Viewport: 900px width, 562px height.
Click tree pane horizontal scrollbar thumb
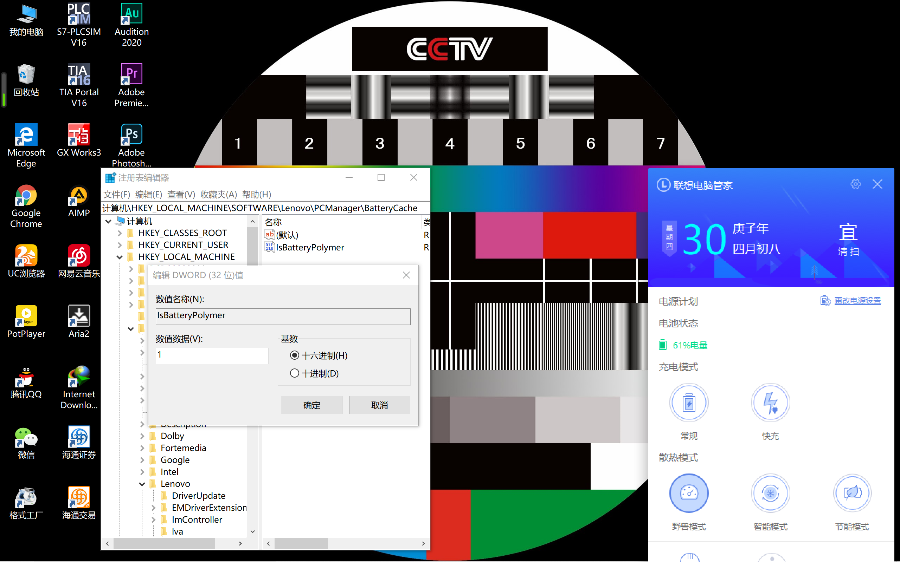click(164, 543)
